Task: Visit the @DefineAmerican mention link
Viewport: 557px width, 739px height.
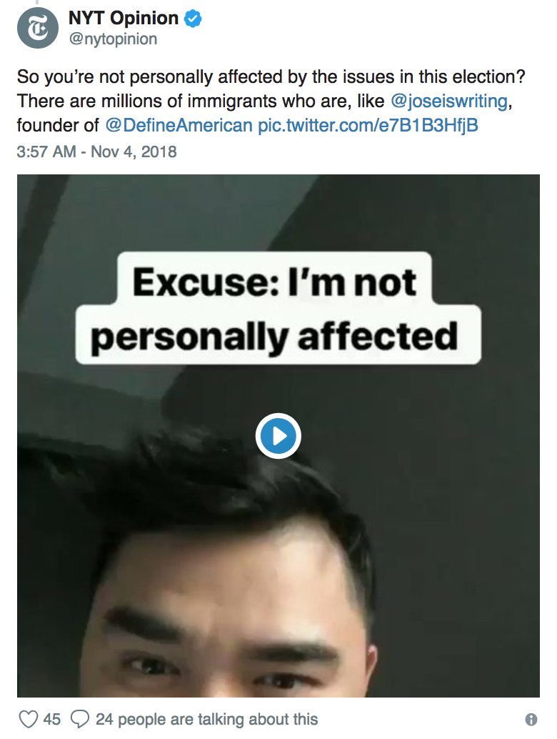Action: 179,126
